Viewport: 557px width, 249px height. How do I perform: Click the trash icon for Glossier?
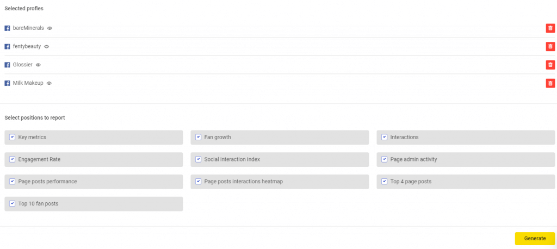550,65
